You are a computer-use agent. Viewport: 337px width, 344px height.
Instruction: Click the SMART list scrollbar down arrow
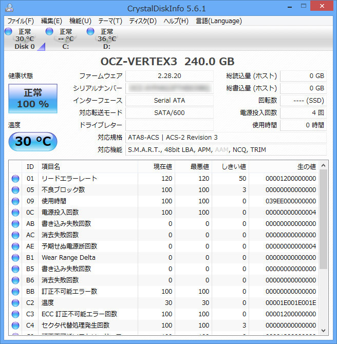click(x=323, y=330)
